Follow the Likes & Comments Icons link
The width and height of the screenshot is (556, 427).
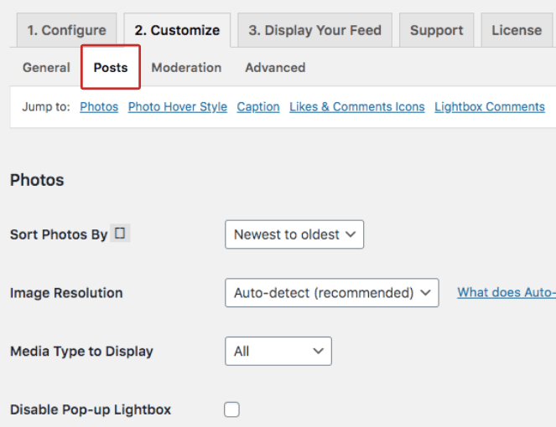(x=356, y=107)
